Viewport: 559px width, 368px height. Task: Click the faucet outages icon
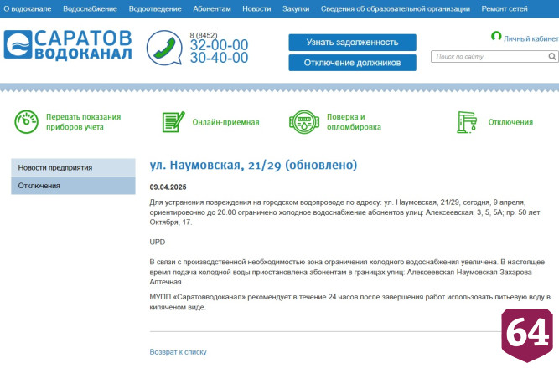pos(467,122)
